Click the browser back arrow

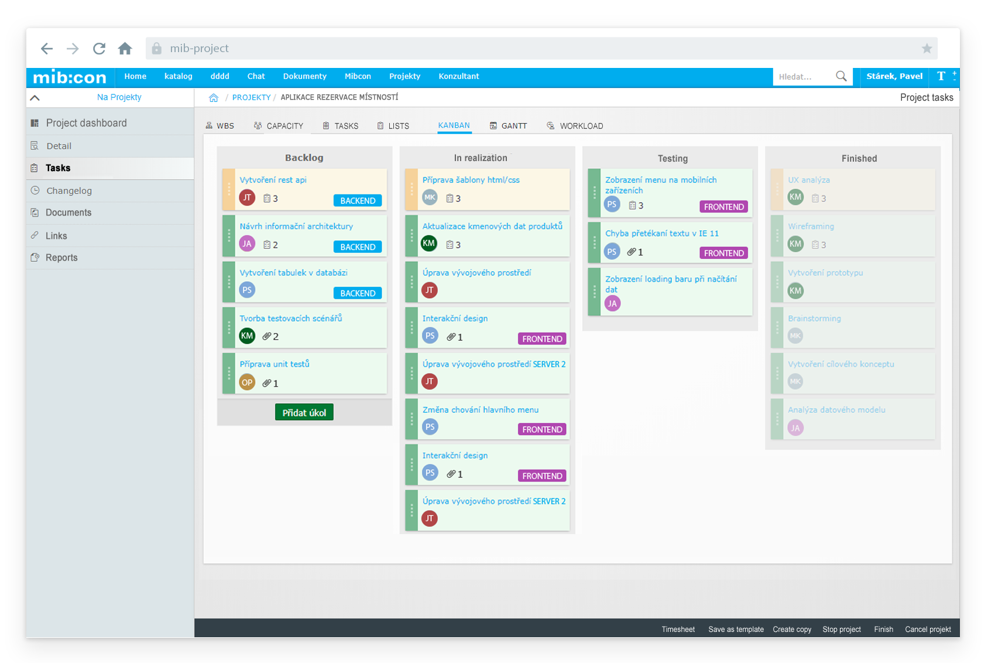(x=47, y=49)
